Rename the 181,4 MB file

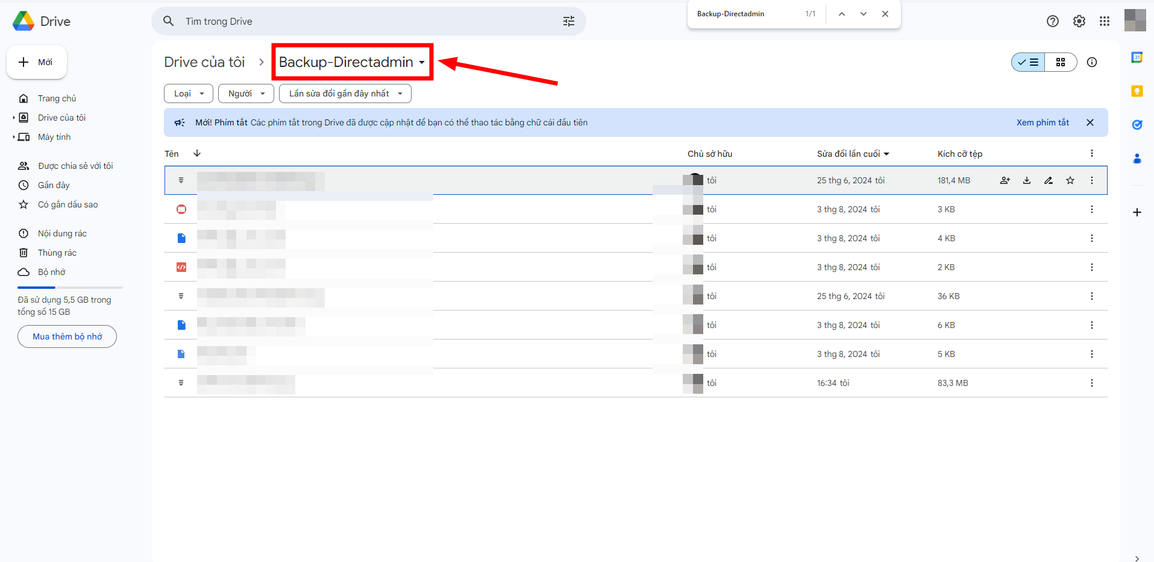[x=1049, y=180]
